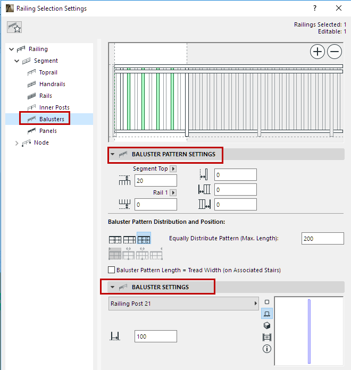The image size is (351, 370).
Task: Open Railing Post 21 component selector
Action: click(183, 304)
